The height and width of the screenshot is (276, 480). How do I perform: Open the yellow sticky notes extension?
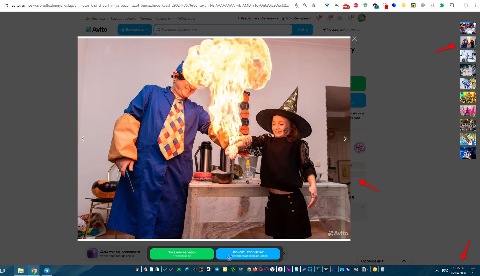pos(404,5)
